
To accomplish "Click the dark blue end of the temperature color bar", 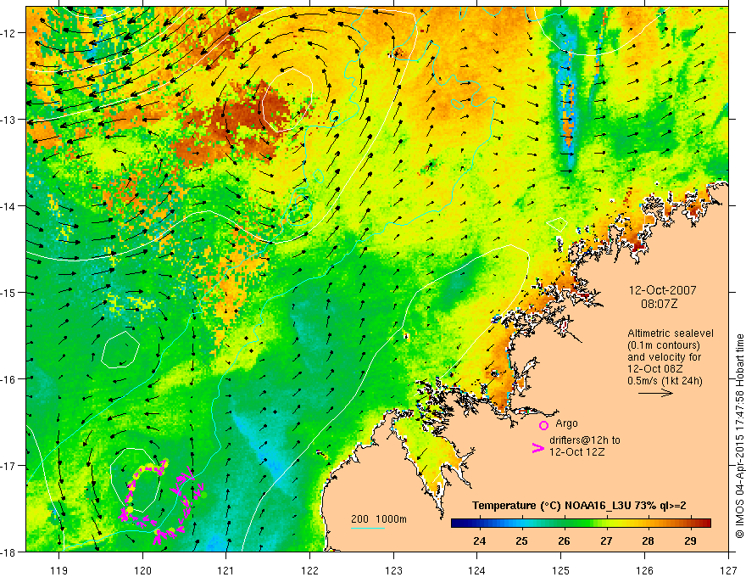I will point(456,524).
